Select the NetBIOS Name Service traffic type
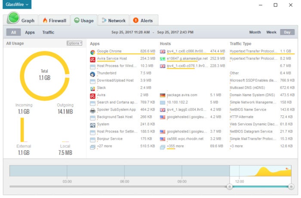The image size is (301, 198). click(x=248, y=110)
